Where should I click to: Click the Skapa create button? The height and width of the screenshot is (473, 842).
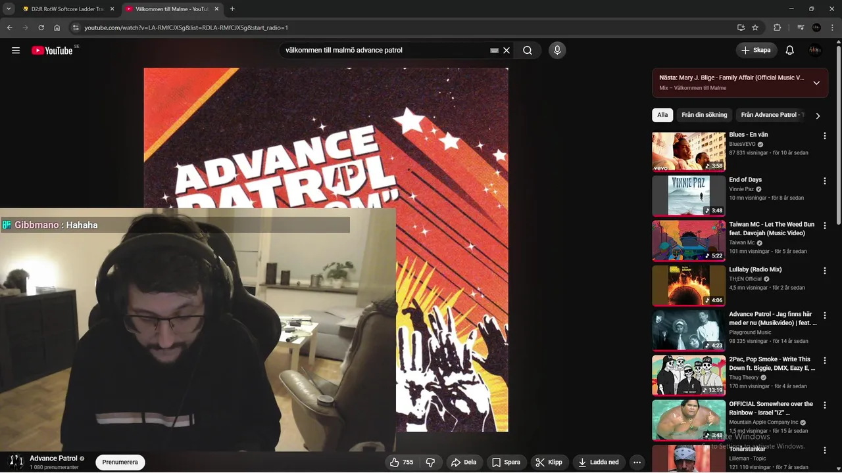tap(756, 51)
